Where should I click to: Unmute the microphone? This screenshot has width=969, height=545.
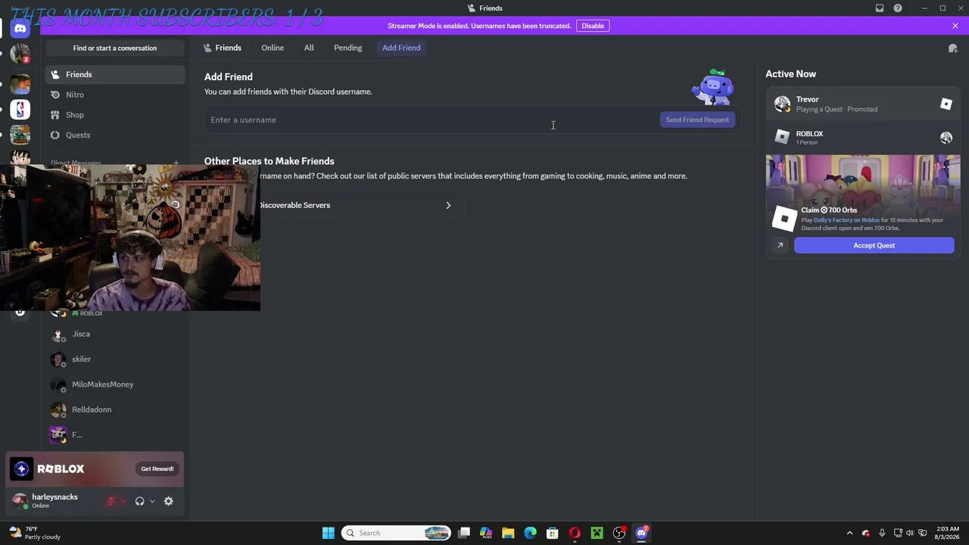click(111, 501)
